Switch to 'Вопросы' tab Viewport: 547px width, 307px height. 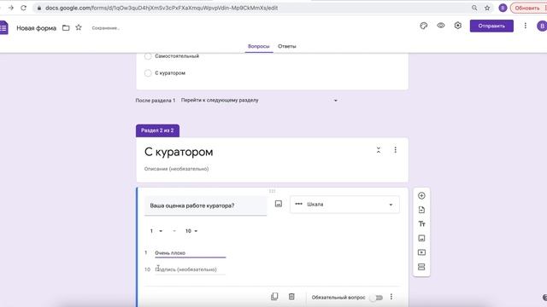pyautogui.click(x=258, y=46)
